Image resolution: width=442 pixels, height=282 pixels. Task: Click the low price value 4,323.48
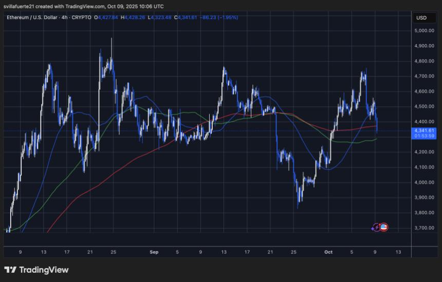162,17
